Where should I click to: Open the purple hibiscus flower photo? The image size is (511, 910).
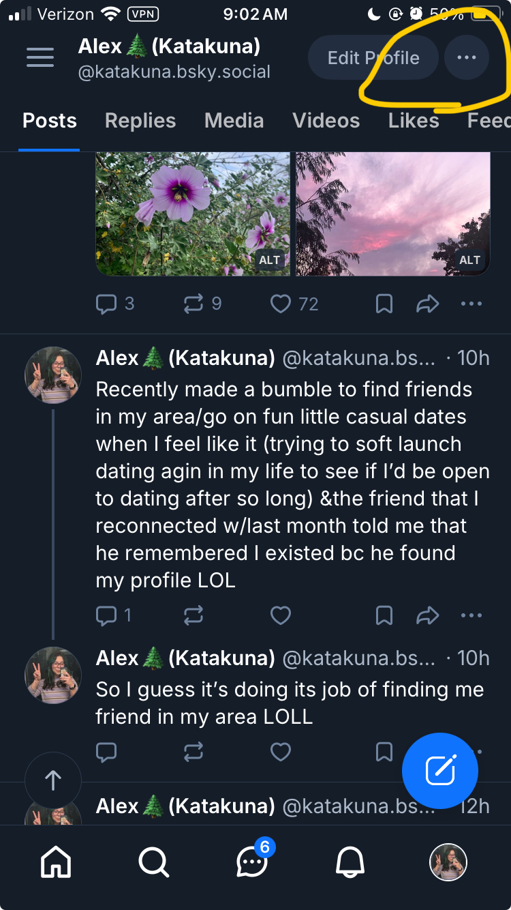tap(193, 214)
